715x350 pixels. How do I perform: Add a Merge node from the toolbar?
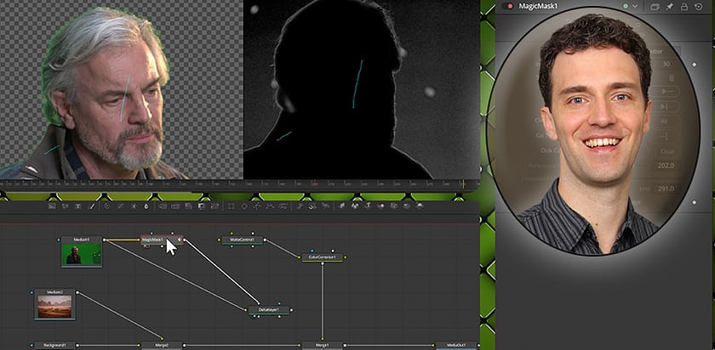pos(163,206)
